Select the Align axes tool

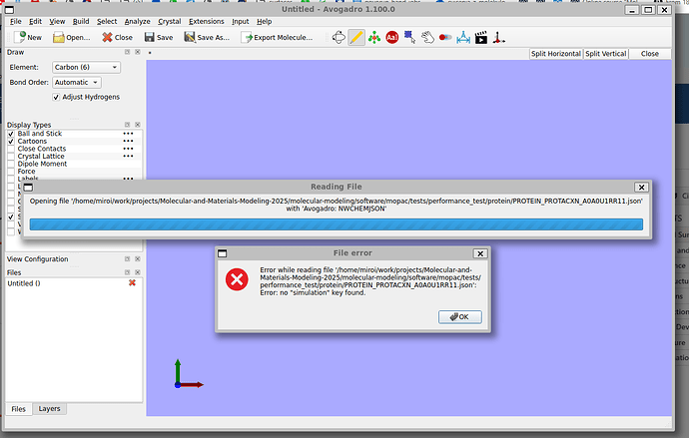(x=498, y=38)
